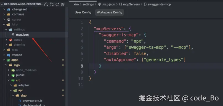Click the "npx" value in the editor
This screenshot has height=106, width=223.
pos(137,41)
